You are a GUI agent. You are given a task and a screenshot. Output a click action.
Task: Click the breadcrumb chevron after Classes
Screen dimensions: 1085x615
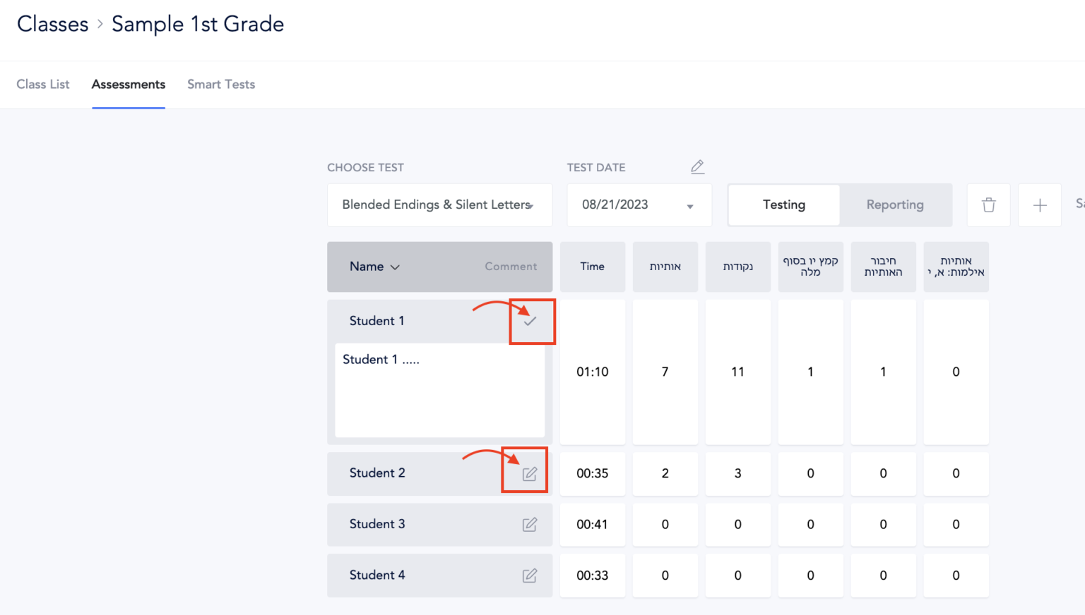(x=98, y=24)
